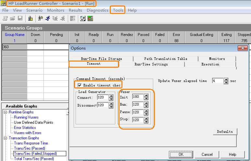Restore values with the Defaults button
251x161 pixels.
(225, 132)
